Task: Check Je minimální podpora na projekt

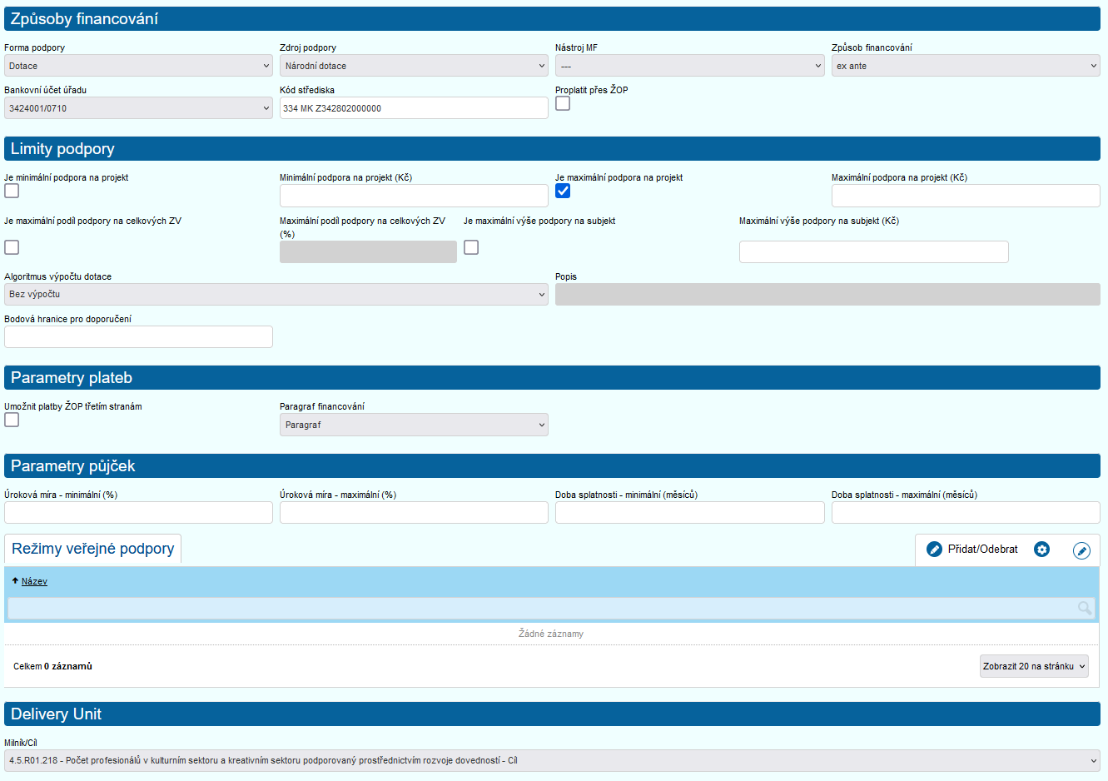Action: click(12, 191)
